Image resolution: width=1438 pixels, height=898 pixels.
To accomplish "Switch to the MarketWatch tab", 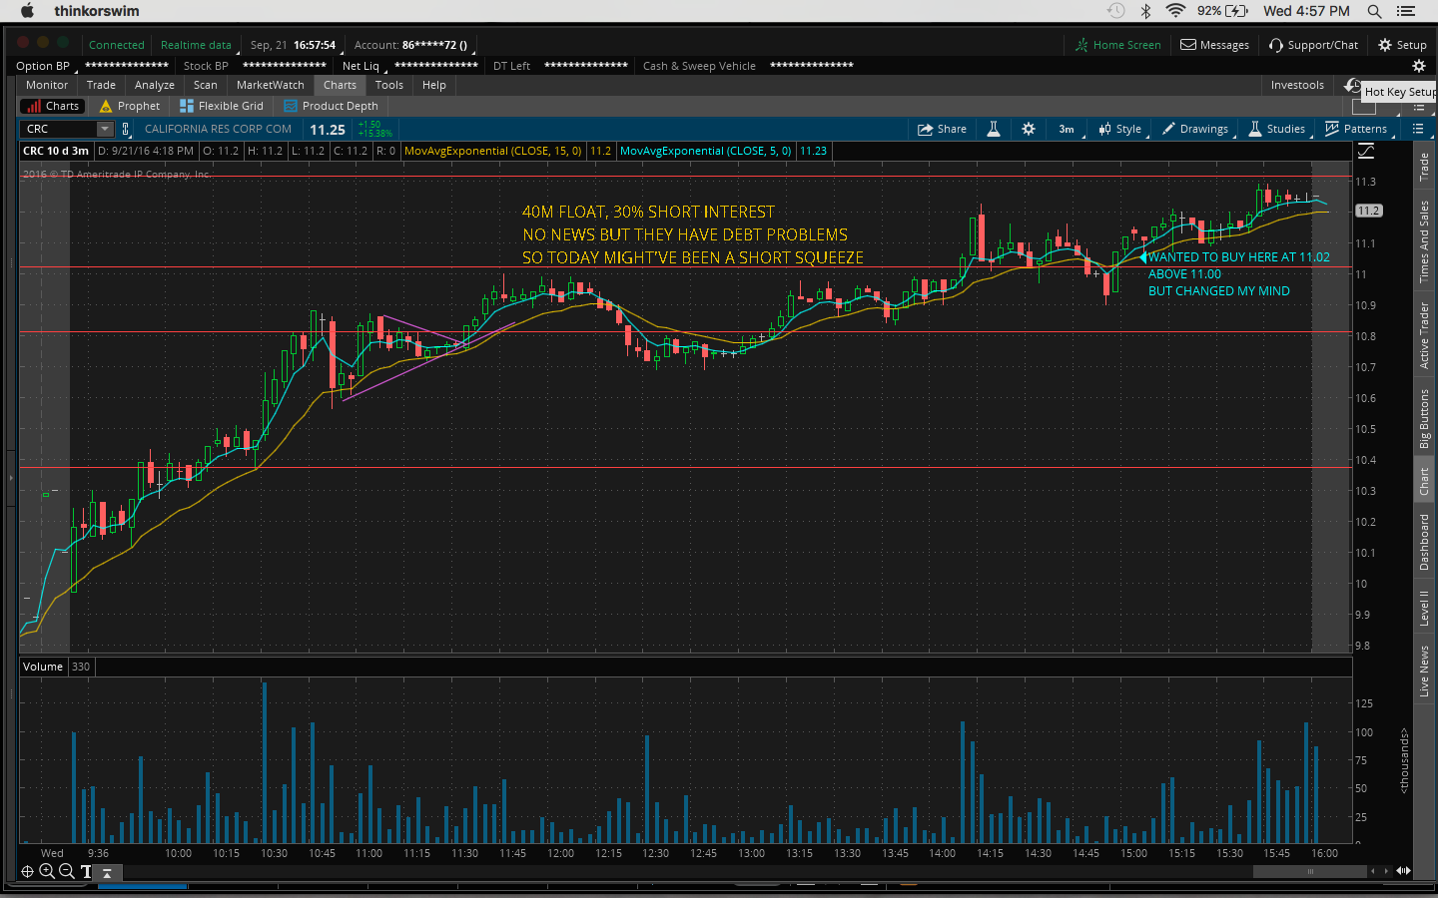I will [271, 85].
